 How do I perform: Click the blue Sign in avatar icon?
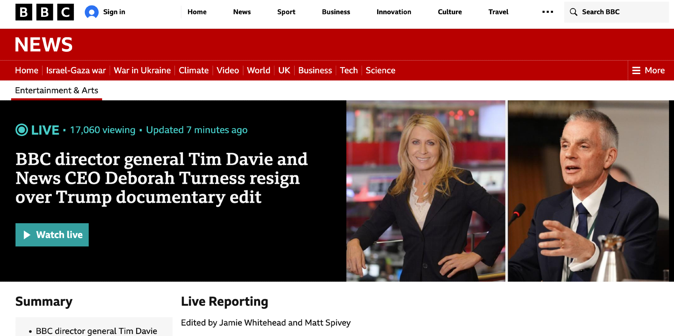click(x=92, y=12)
